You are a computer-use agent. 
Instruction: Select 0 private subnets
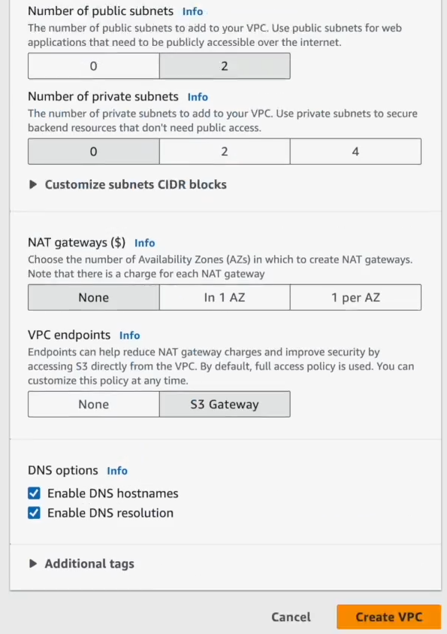click(x=93, y=151)
